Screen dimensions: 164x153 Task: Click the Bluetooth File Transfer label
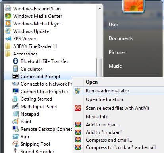point(44,61)
